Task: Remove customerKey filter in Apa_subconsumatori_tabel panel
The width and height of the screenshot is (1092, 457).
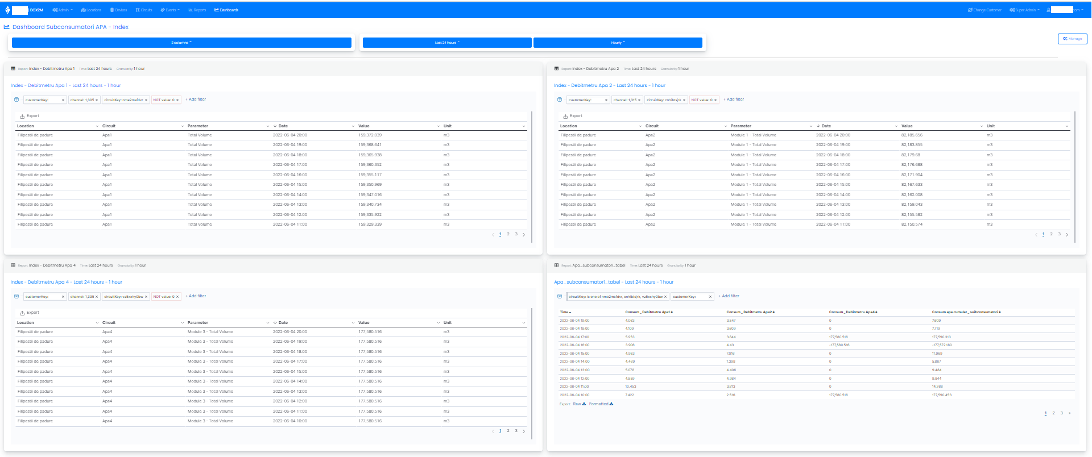Action: pyautogui.click(x=710, y=297)
